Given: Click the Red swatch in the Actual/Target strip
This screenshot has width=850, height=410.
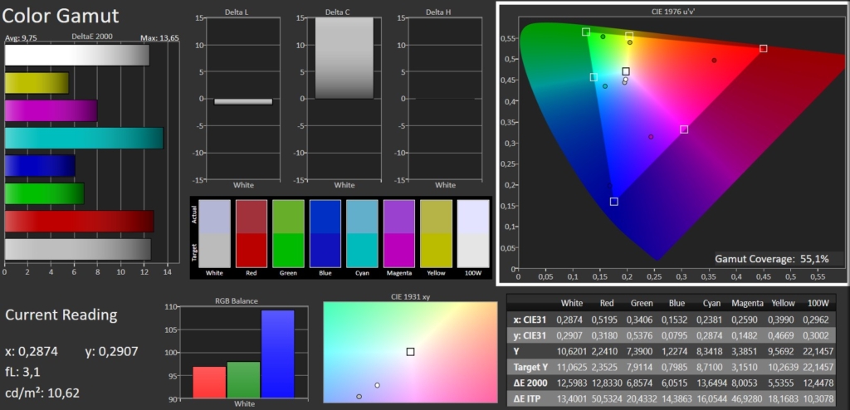Looking at the screenshot, I should click(x=250, y=233).
